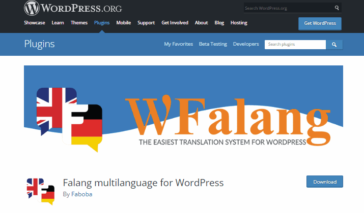Open the Showcase menu item
Viewport: 364px width, 213px height.
point(34,23)
